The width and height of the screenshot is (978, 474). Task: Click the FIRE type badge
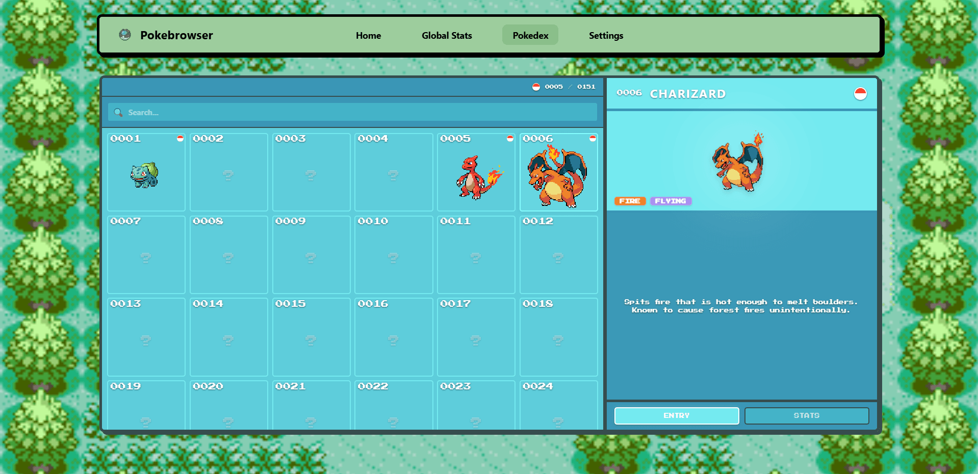pos(630,201)
